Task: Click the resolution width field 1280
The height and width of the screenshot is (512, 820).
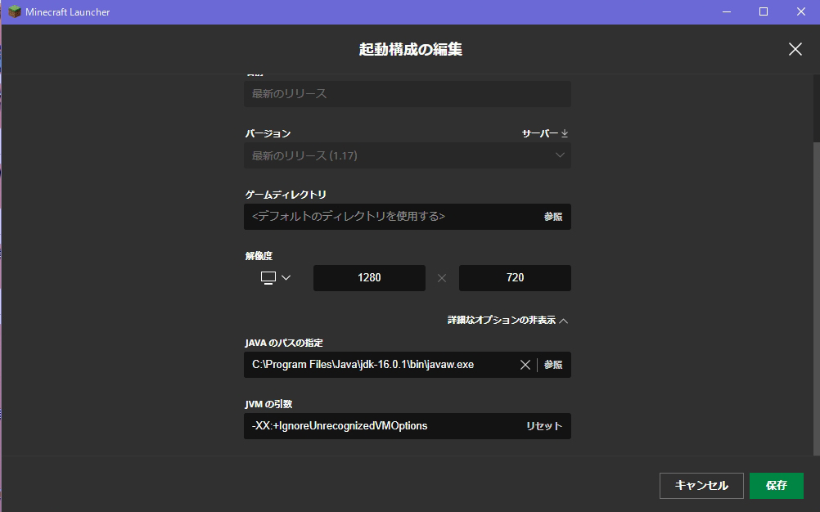Action: (x=369, y=277)
